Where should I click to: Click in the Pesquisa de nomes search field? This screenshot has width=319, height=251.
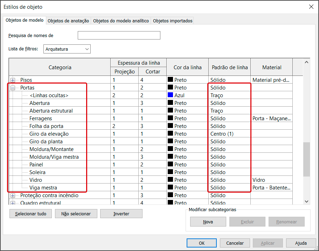(x=119, y=35)
